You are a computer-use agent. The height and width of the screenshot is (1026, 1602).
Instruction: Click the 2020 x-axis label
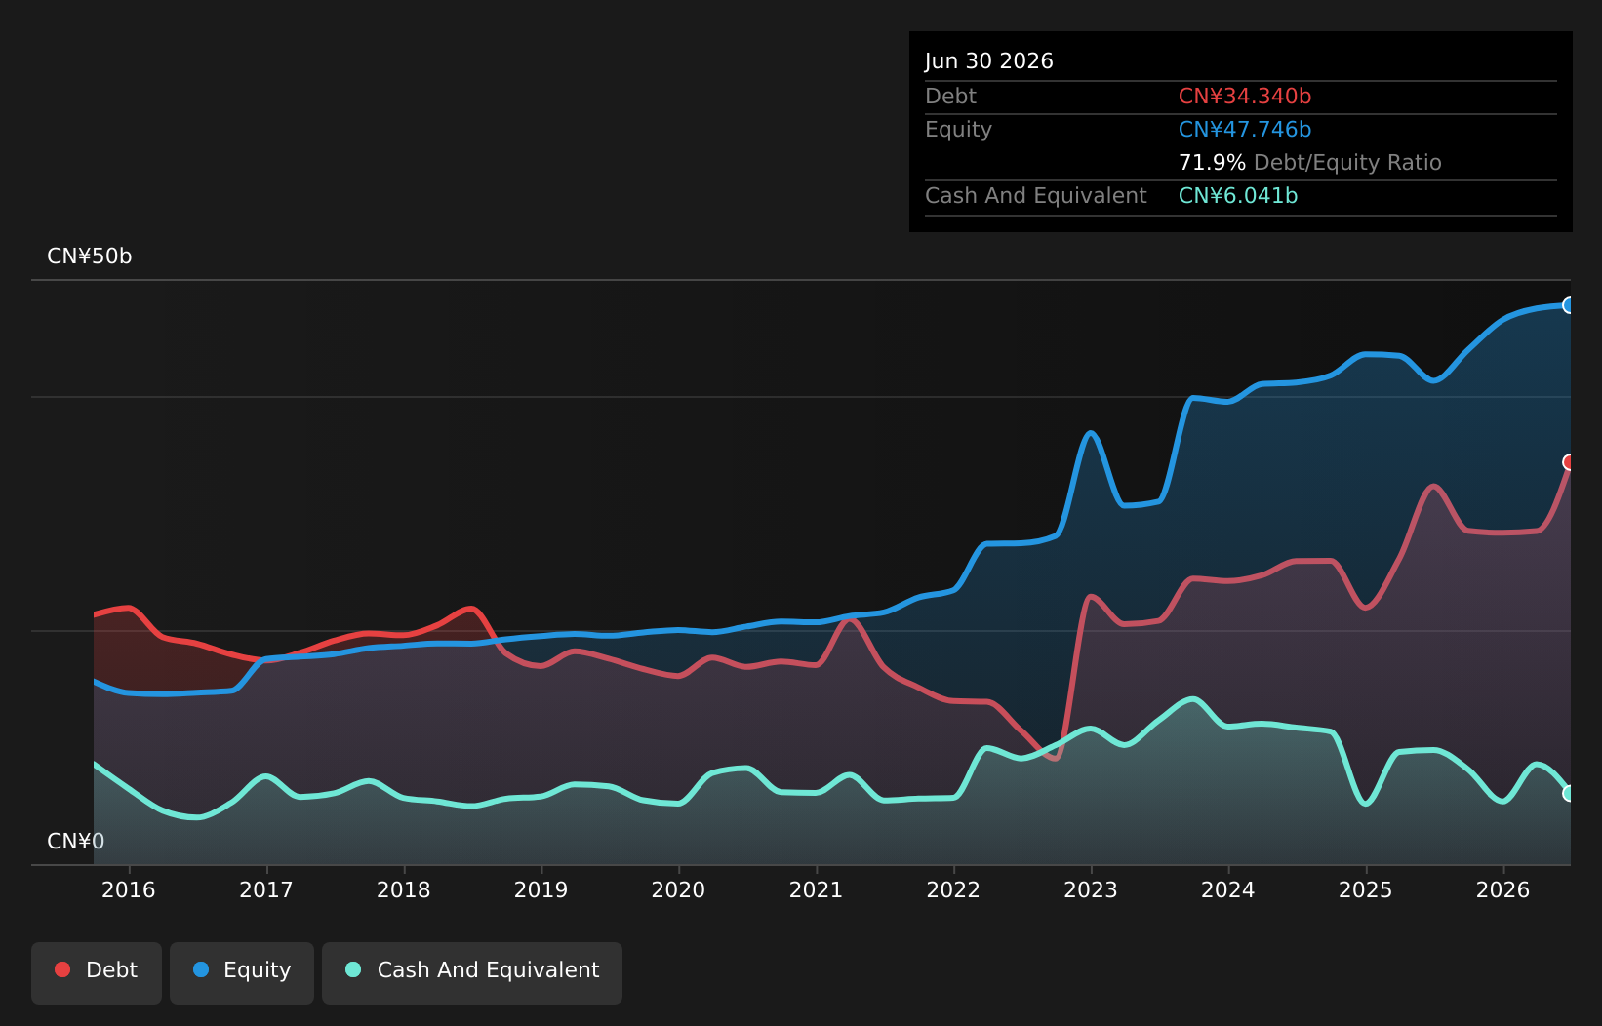tap(679, 889)
